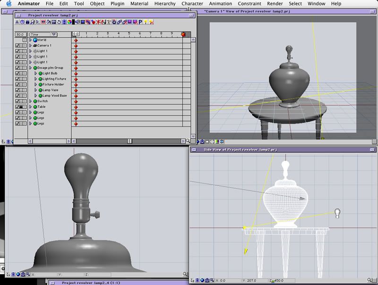
Task: Click the color wheel icon in toolbar
Action: tap(69, 22)
